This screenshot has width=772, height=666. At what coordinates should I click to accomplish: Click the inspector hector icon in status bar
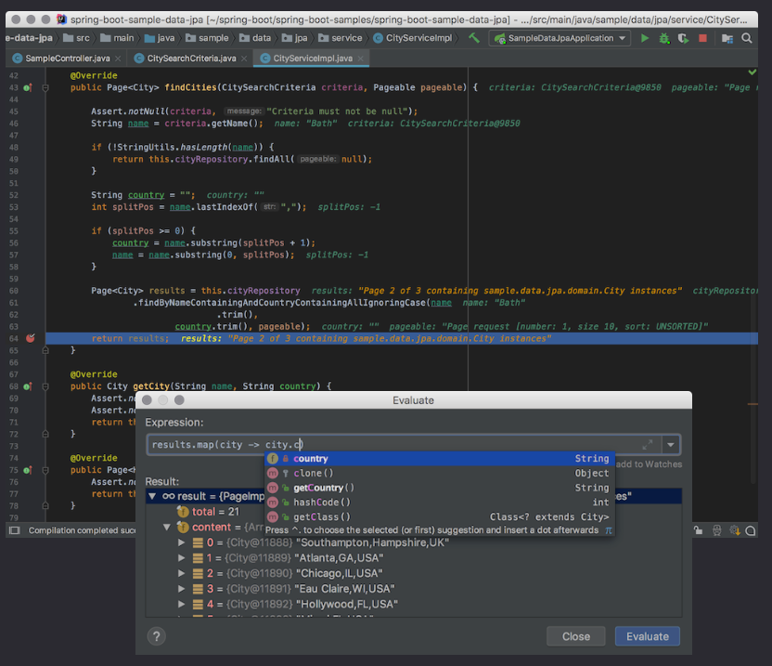click(717, 530)
